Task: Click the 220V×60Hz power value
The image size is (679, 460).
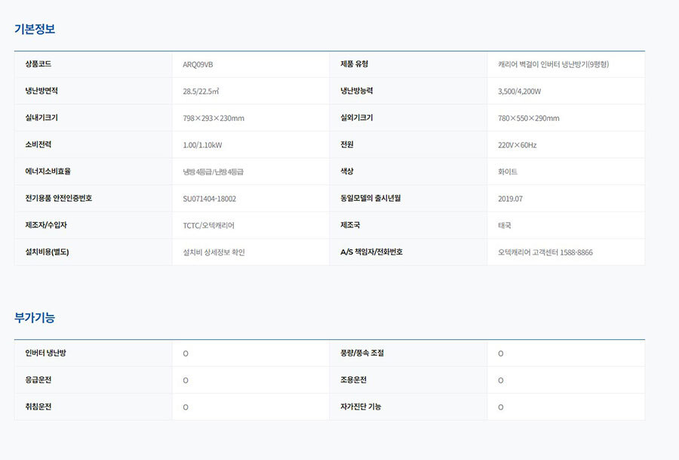Action: 517,145
